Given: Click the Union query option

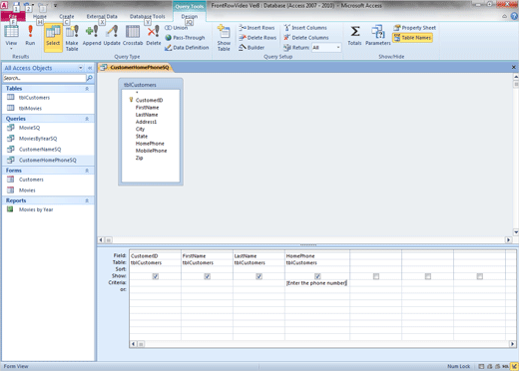Looking at the screenshot, I should click(x=177, y=28).
